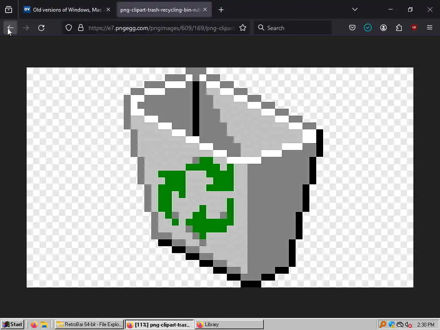
Task: Switch to Old versions of Windows tab
Action: pyautogui.click(x=67, y=10)
